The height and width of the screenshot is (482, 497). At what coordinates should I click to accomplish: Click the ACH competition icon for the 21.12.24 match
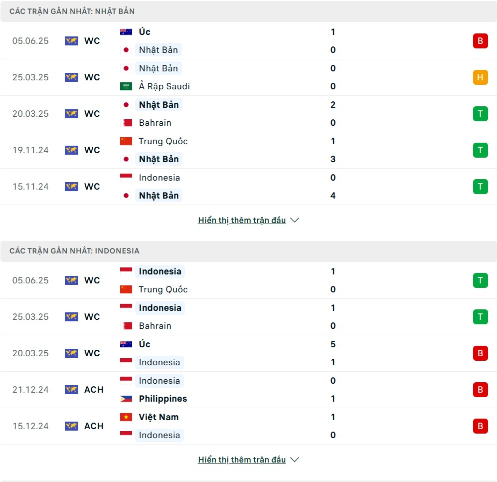click(x=71, y=390)
